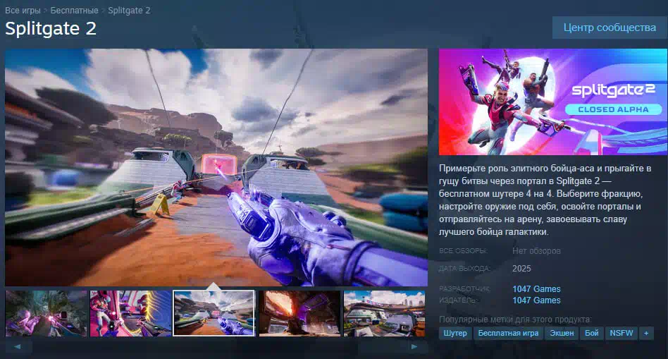Click the release date value '2025'
The width and height of the screenshot is (668, 359).
521,269
